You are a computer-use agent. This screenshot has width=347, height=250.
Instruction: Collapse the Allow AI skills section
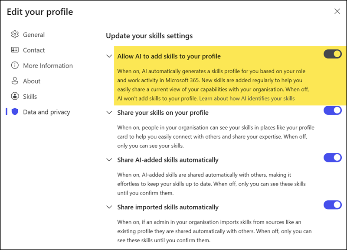(x=109, y=56)
